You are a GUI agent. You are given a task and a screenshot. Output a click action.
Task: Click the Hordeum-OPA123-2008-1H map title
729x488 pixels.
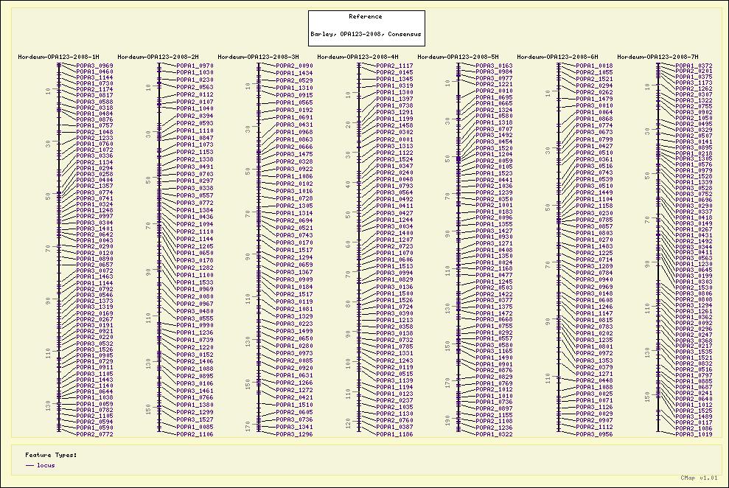click(x=58, y=57)
